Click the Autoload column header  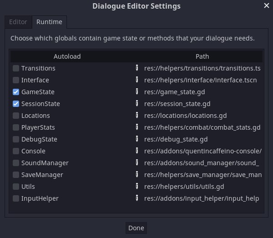point(67,56)
